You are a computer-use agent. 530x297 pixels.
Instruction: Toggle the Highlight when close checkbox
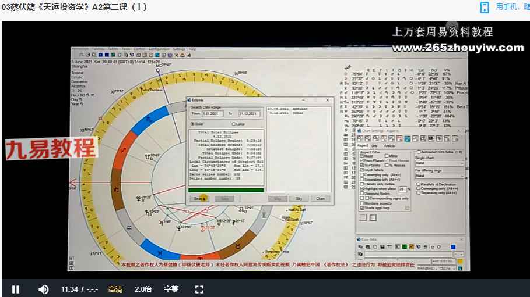click(x=362, y=189)
